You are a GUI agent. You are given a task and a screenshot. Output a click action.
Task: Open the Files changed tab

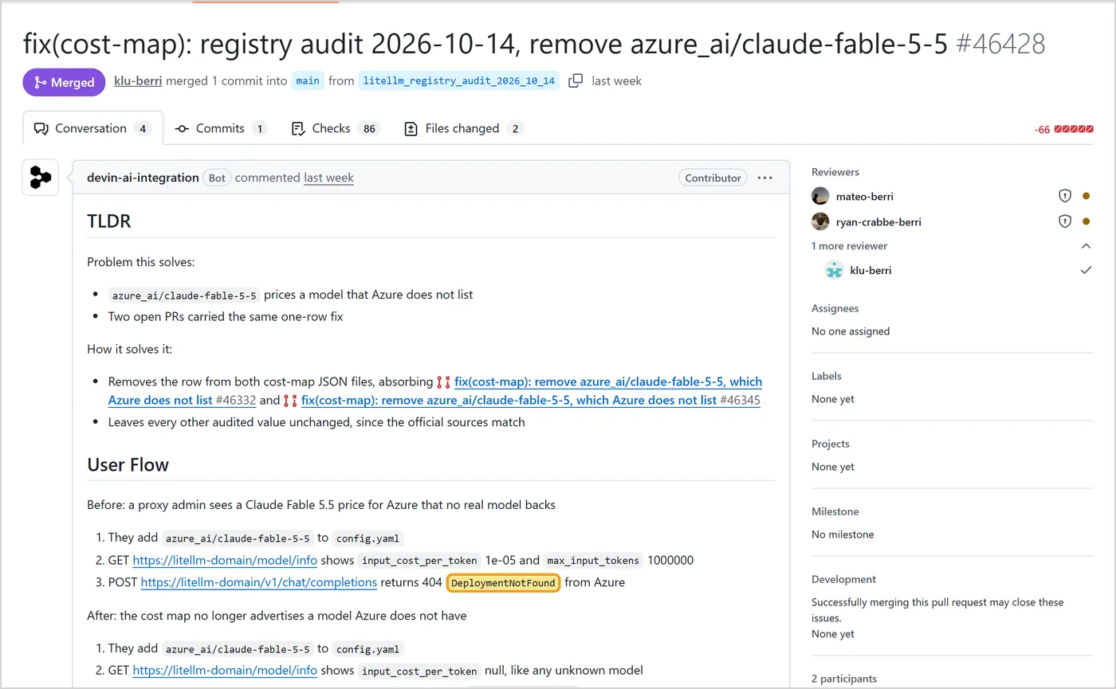click(464, 128)
